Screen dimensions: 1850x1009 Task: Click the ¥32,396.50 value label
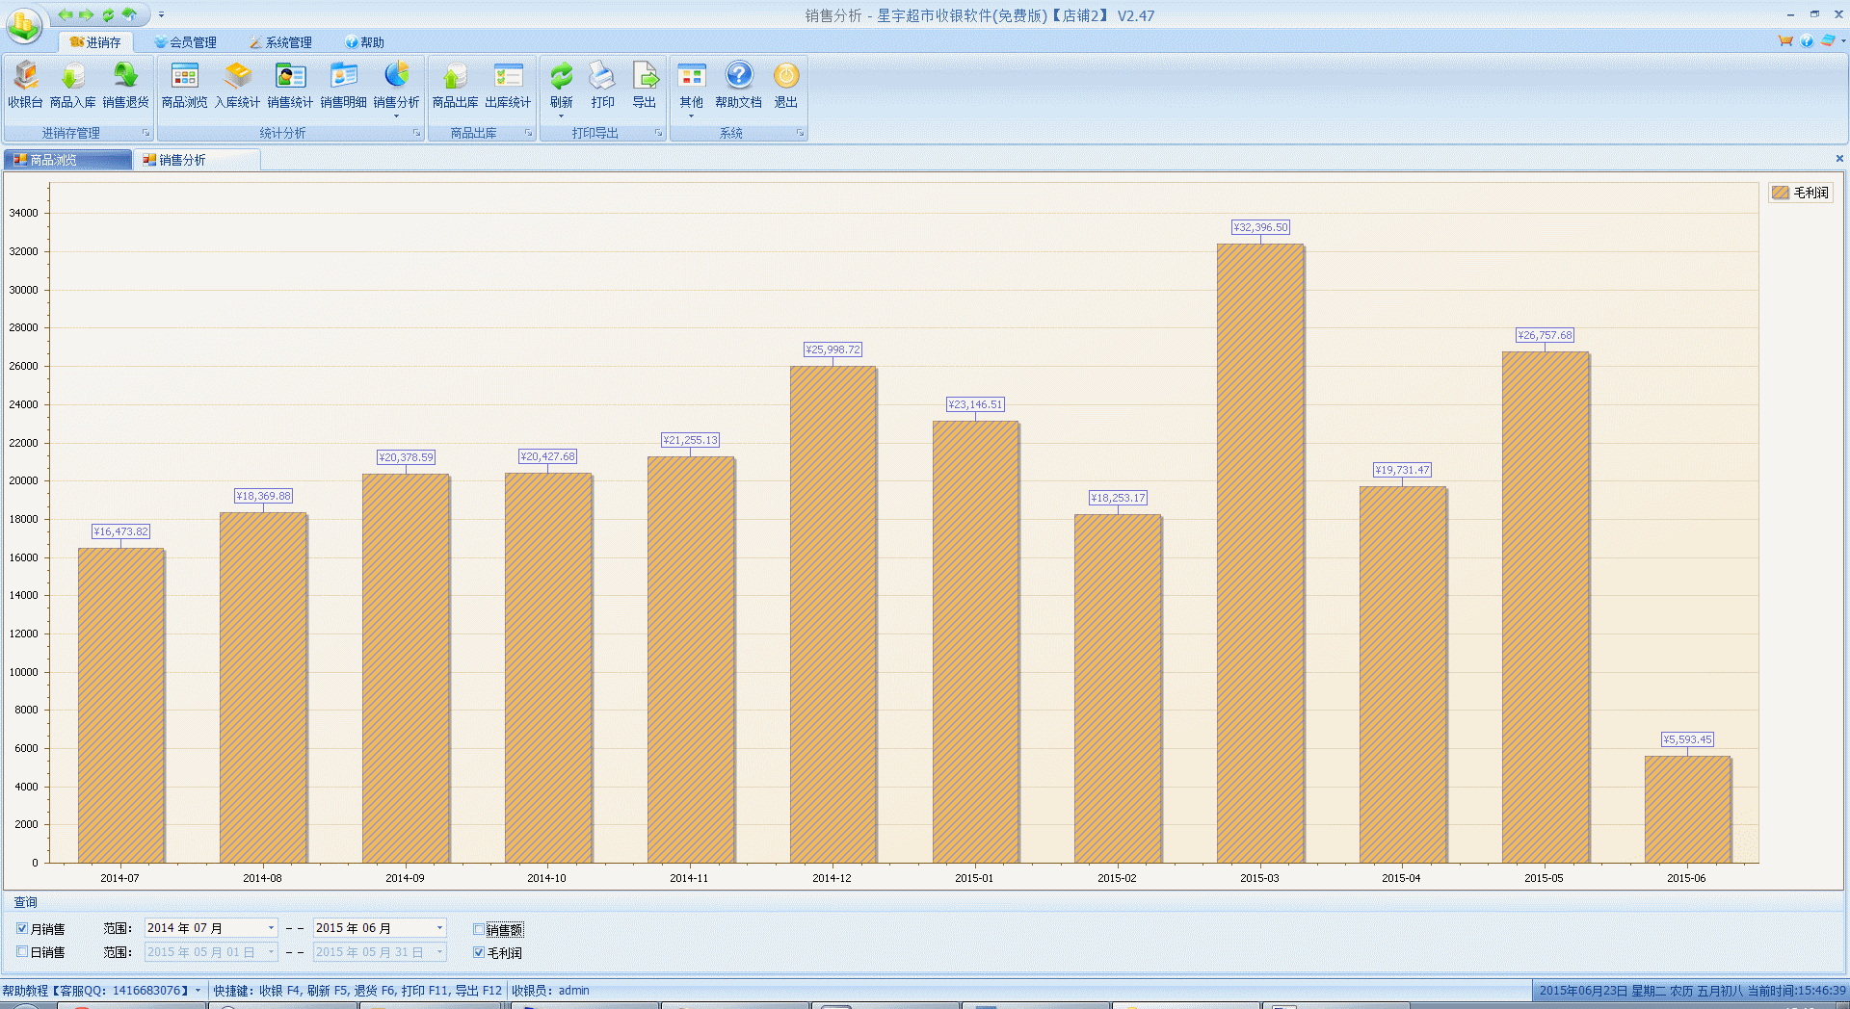tap(1260, 227)
